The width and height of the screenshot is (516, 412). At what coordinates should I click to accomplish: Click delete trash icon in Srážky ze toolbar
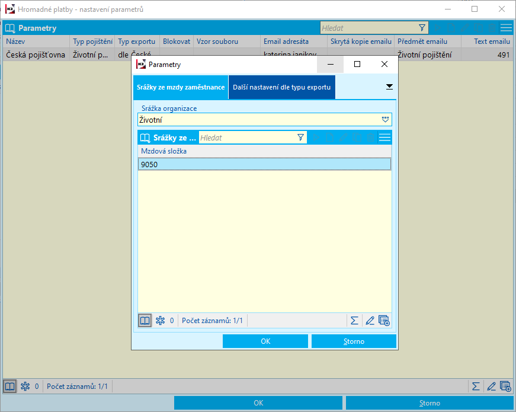pyautogui.click(x=370, y=138)
